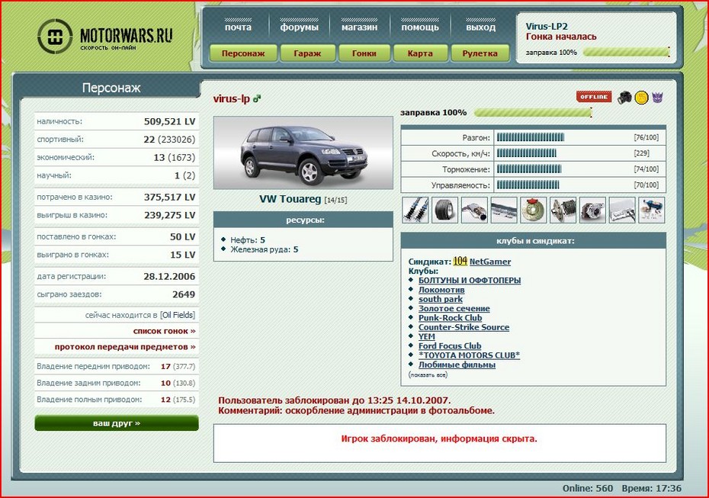Open the Punk-Rock Club link
The height and width of the screenshot is (498, 709).
pos(450,318)
